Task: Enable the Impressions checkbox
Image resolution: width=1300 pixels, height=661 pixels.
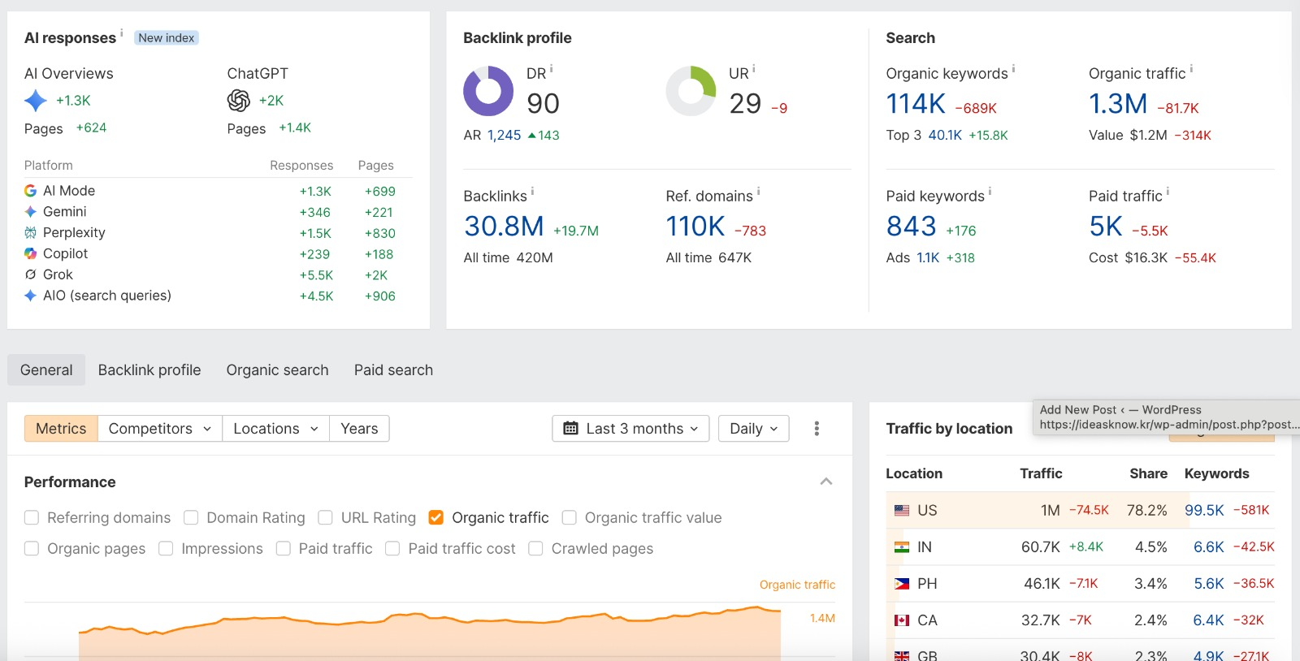Action: [166, 549]
